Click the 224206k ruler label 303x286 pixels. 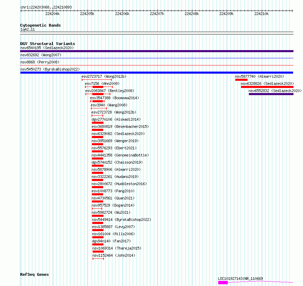coord(122,14)
